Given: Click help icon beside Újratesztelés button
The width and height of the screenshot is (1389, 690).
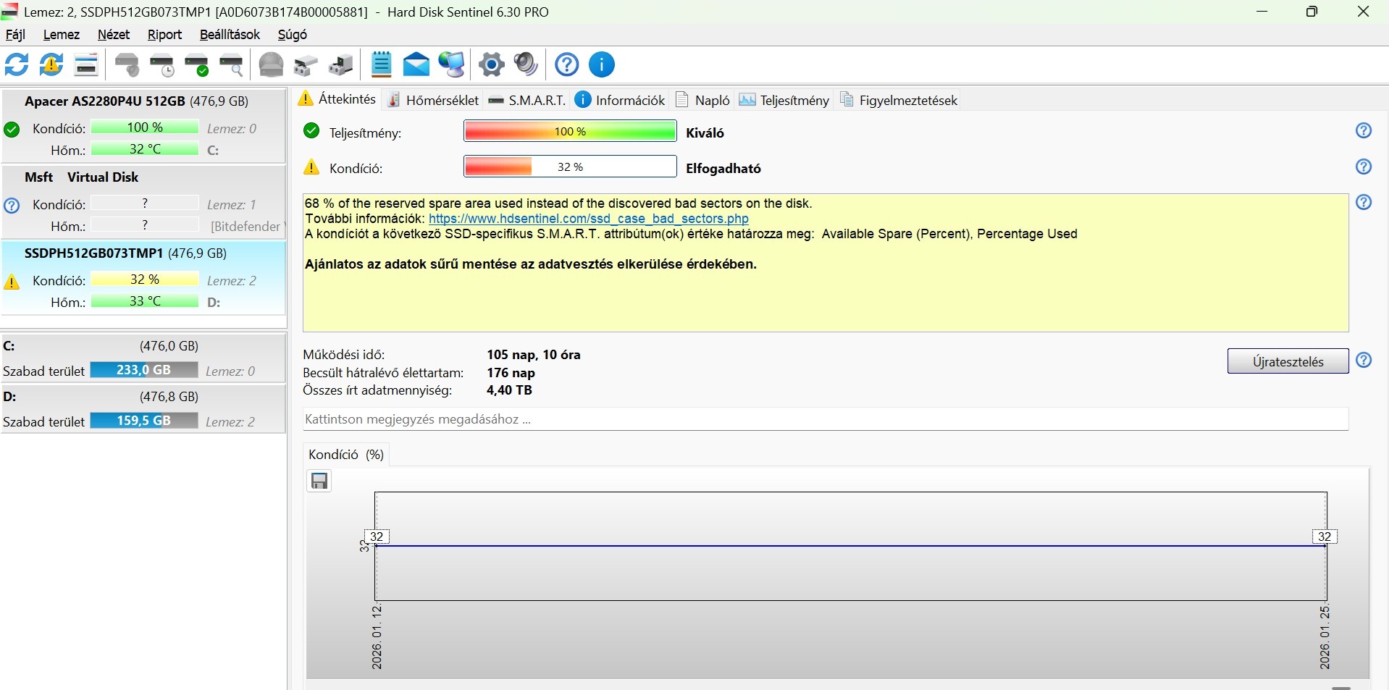Looking at the screenshot, I should pos(1364,360).
